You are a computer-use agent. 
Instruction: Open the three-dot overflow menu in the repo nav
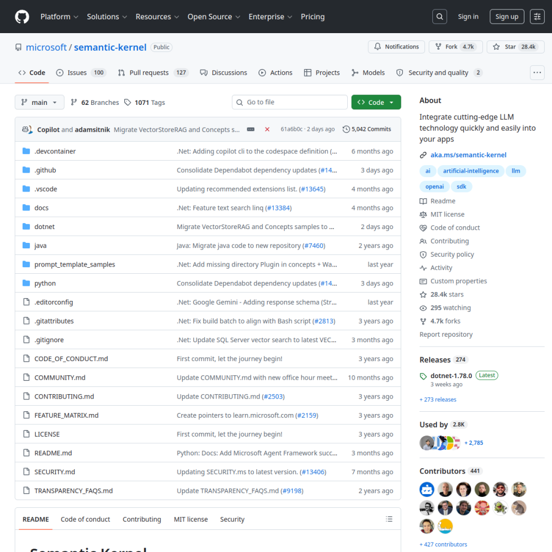point(537,72)
